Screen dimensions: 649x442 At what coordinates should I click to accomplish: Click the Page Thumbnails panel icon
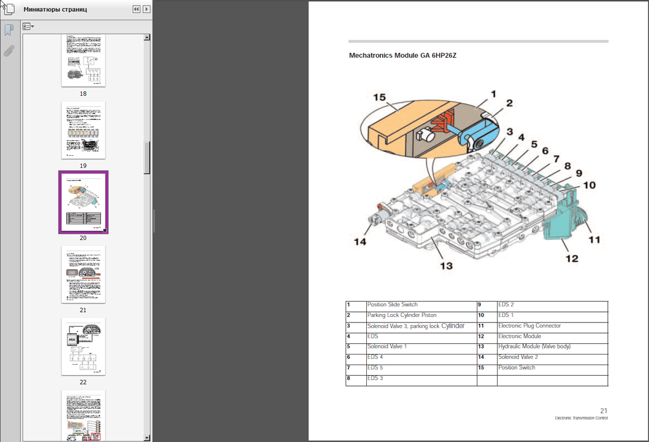[8, 9]
